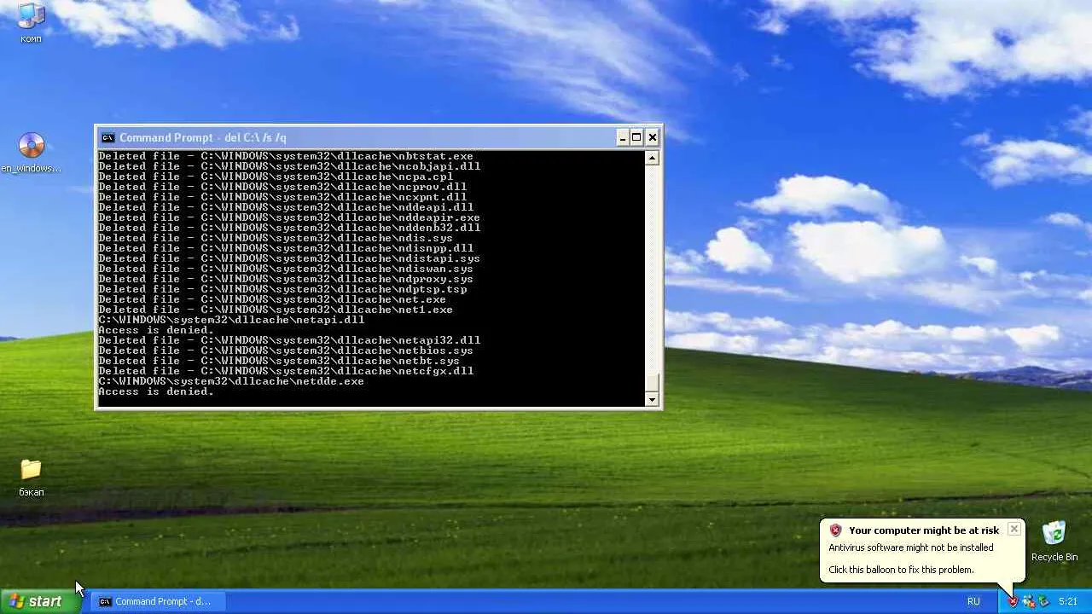Click the Command Prompt scrollbar up arrow
The width and height of the screenshot is (1092, 614).
coord(653,158)
